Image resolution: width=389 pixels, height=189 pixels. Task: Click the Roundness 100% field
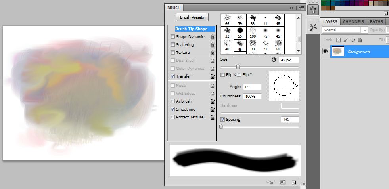[252, 96]
